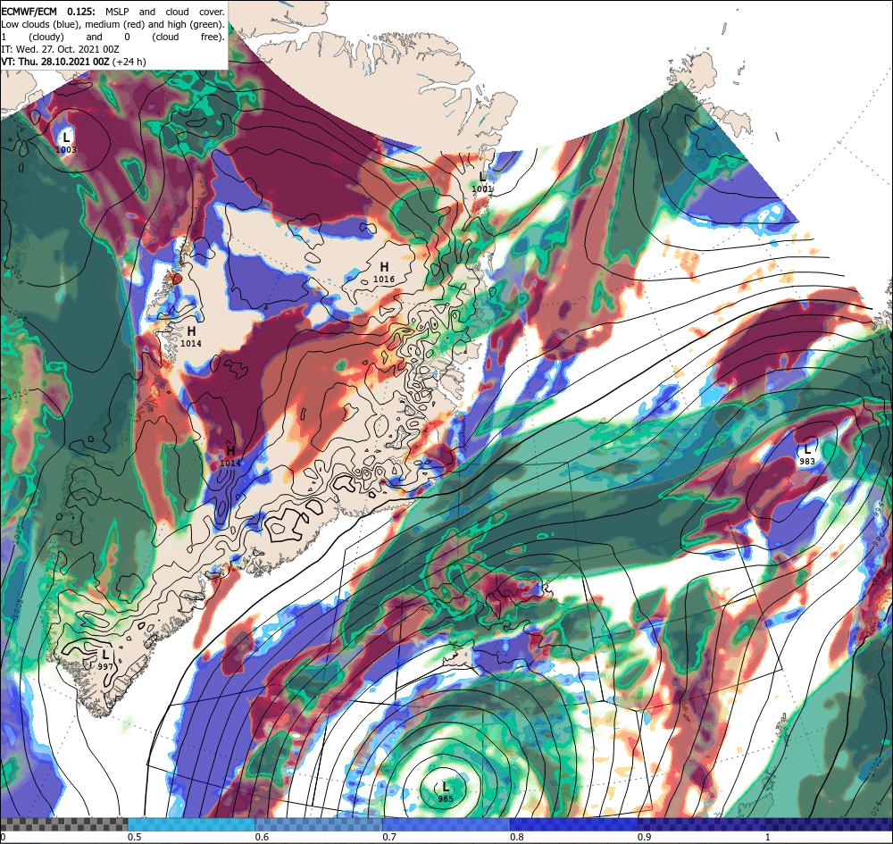The height and width of the screenshot is (844, 893).
Task: Select the L 983 low pressure label
Action: tap(807, 455)
